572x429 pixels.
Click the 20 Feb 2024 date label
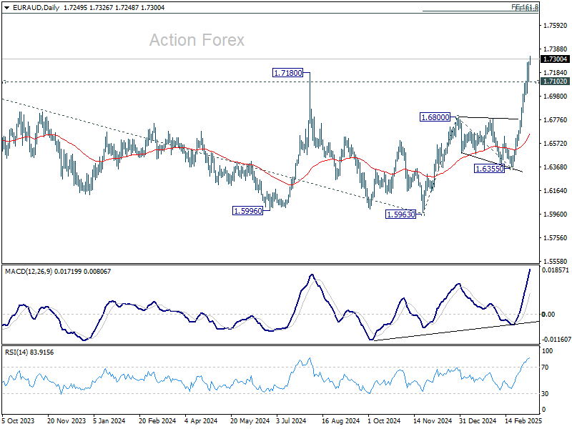157,421
